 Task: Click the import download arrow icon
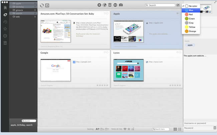(x=47, y=5)
